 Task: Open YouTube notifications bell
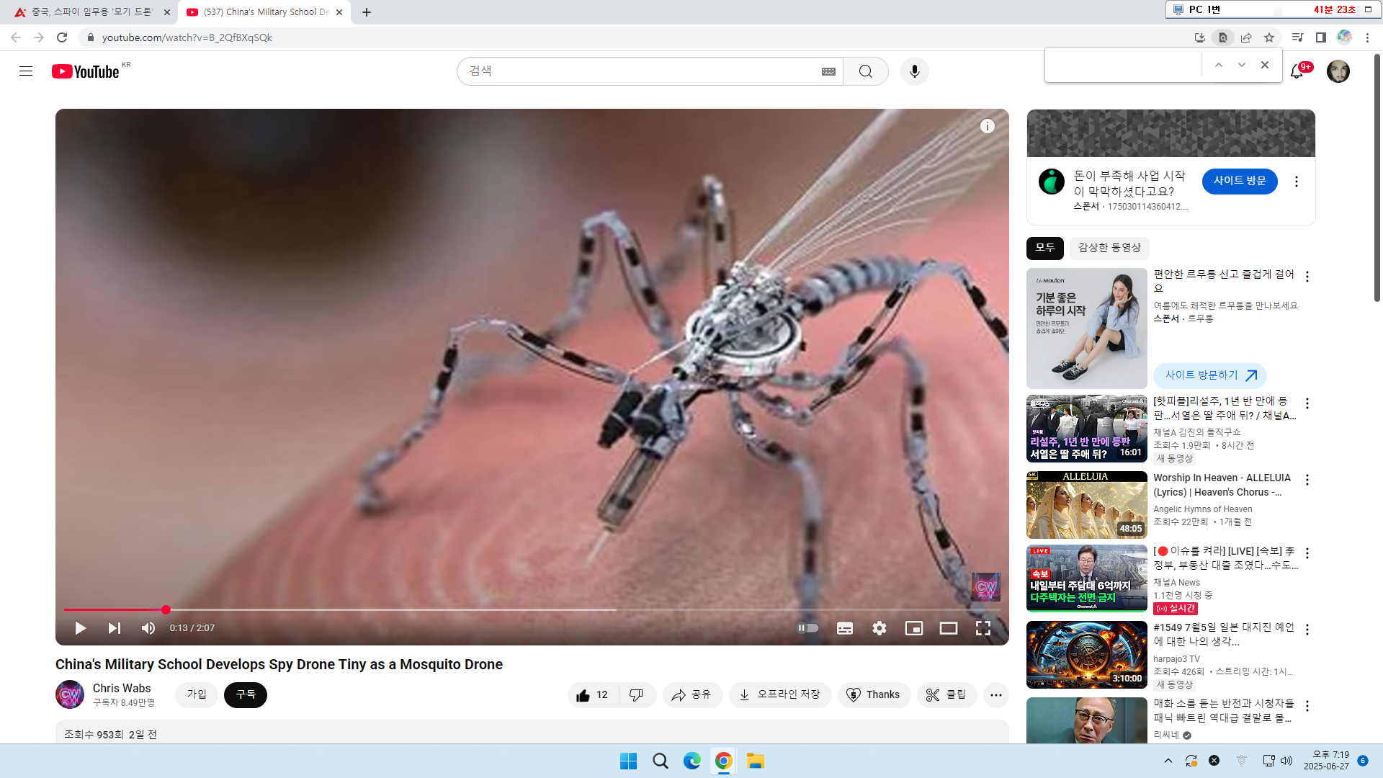click(x=1297, y=71)
